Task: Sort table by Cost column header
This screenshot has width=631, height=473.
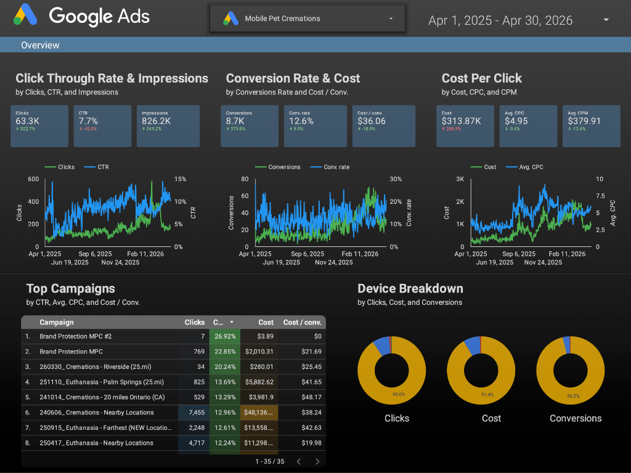Action: pyautogui.click(x=266, y=322)
